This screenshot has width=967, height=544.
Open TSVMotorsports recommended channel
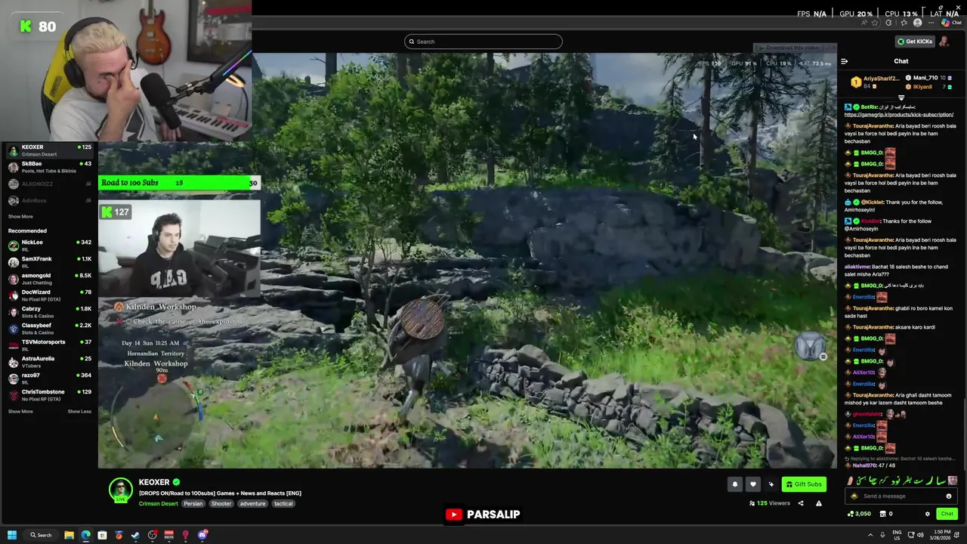click(49, 345)
